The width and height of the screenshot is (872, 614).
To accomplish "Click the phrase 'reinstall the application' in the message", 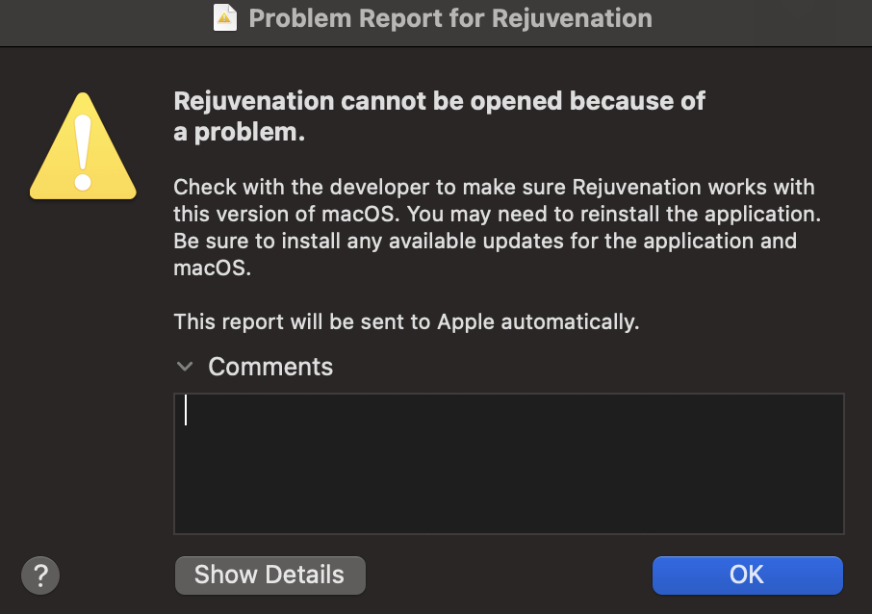I will click(652, 214).
